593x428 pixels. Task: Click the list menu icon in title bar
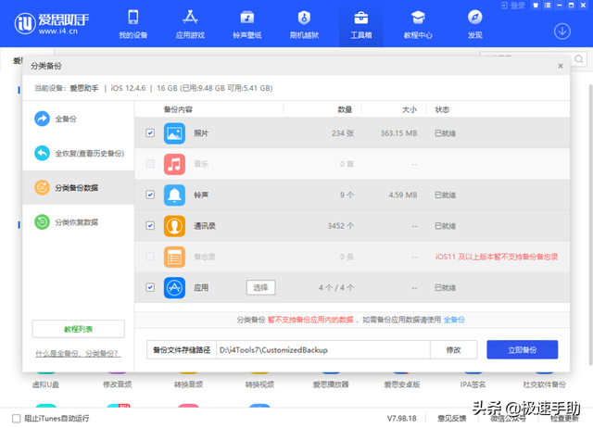548,6
